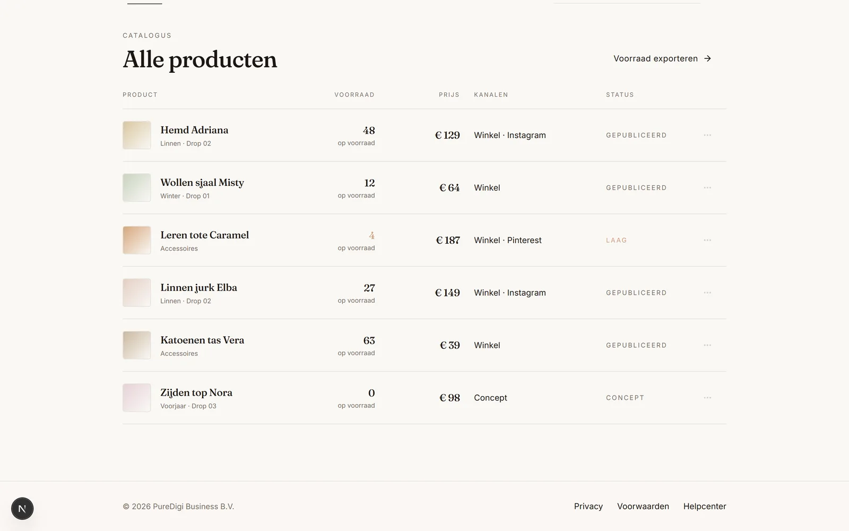
Task: Open more options for Wollen sjaal Misty
Action: point(707,187)
